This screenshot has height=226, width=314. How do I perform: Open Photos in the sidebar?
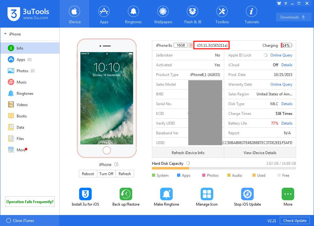pos(30,71)
